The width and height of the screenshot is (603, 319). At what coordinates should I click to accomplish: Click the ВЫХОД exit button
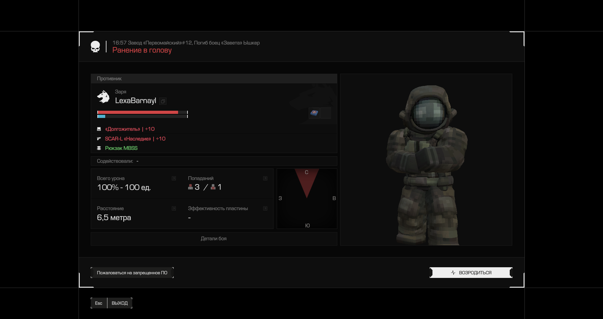coord(120,303)
